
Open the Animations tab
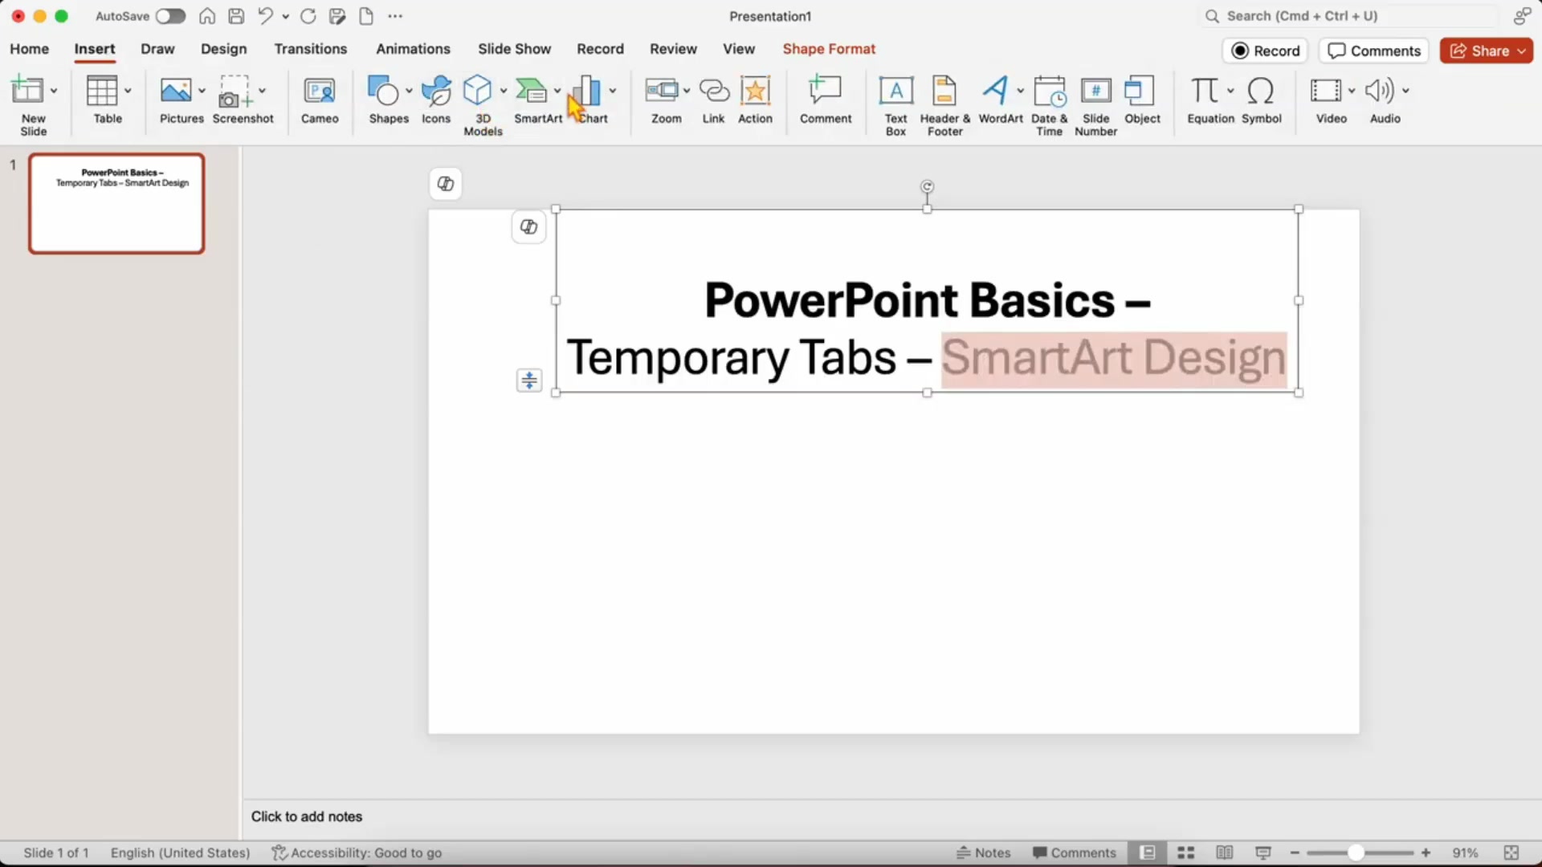pos(413,49)
